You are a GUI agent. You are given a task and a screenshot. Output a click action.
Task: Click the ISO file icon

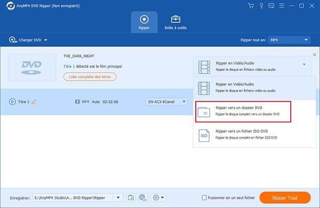204,135
